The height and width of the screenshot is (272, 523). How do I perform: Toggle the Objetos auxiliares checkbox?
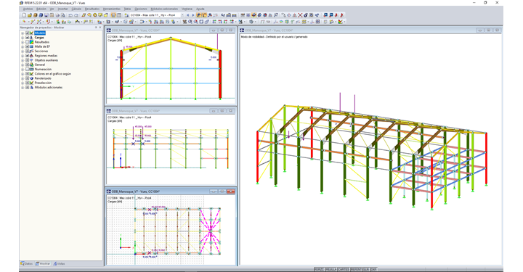click(28, 60)
